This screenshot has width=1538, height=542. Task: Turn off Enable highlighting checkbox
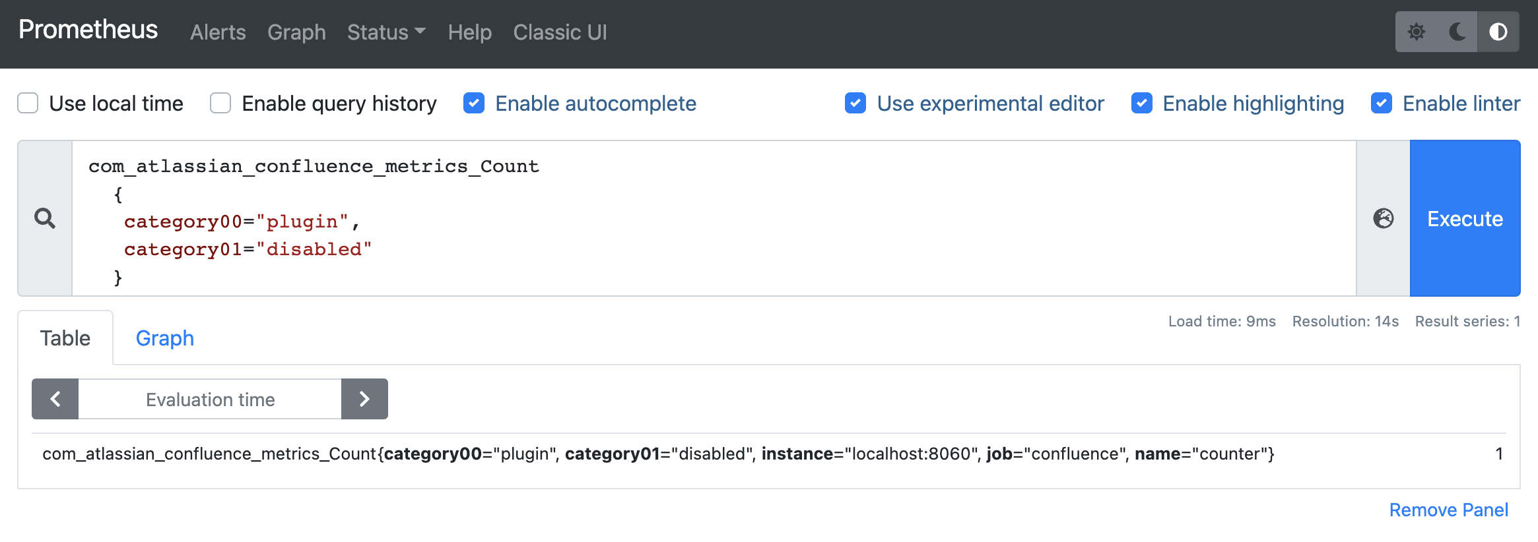pos(1141,104)
